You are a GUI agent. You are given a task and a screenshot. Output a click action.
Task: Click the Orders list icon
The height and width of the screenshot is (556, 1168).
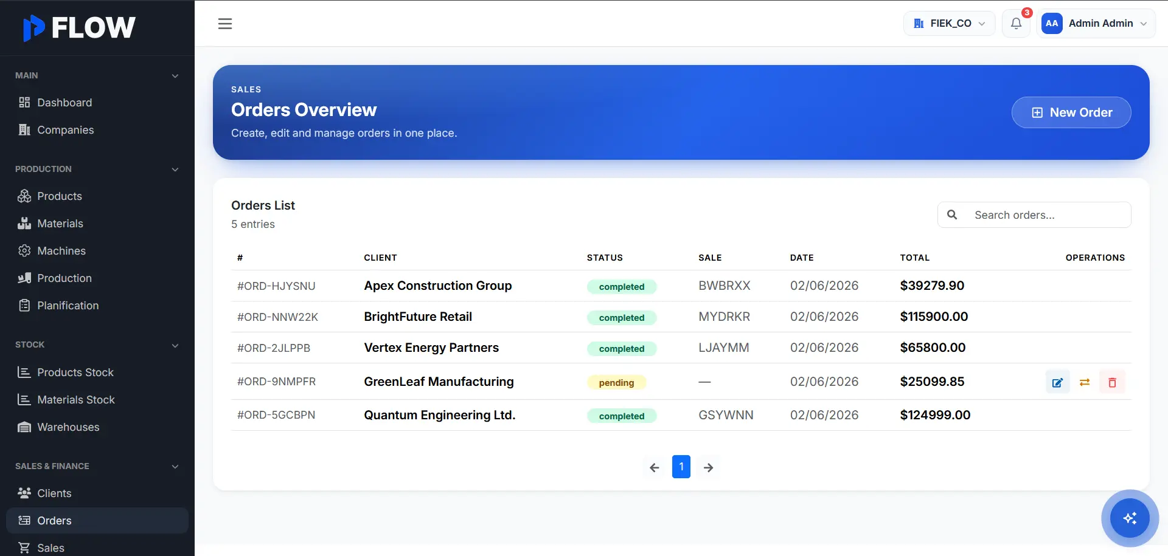click(x=24, y=520)
